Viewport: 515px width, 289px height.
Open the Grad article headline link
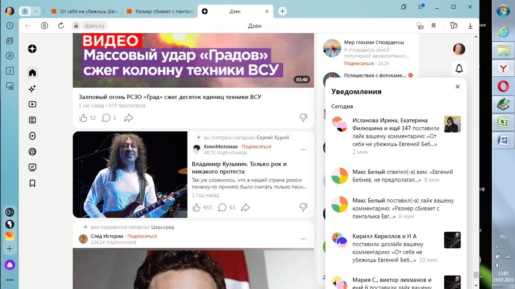tap(170, 97)
